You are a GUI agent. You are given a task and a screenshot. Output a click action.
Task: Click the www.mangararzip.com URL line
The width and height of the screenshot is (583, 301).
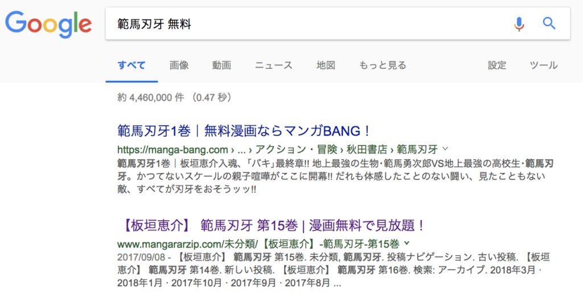(258, 244)
